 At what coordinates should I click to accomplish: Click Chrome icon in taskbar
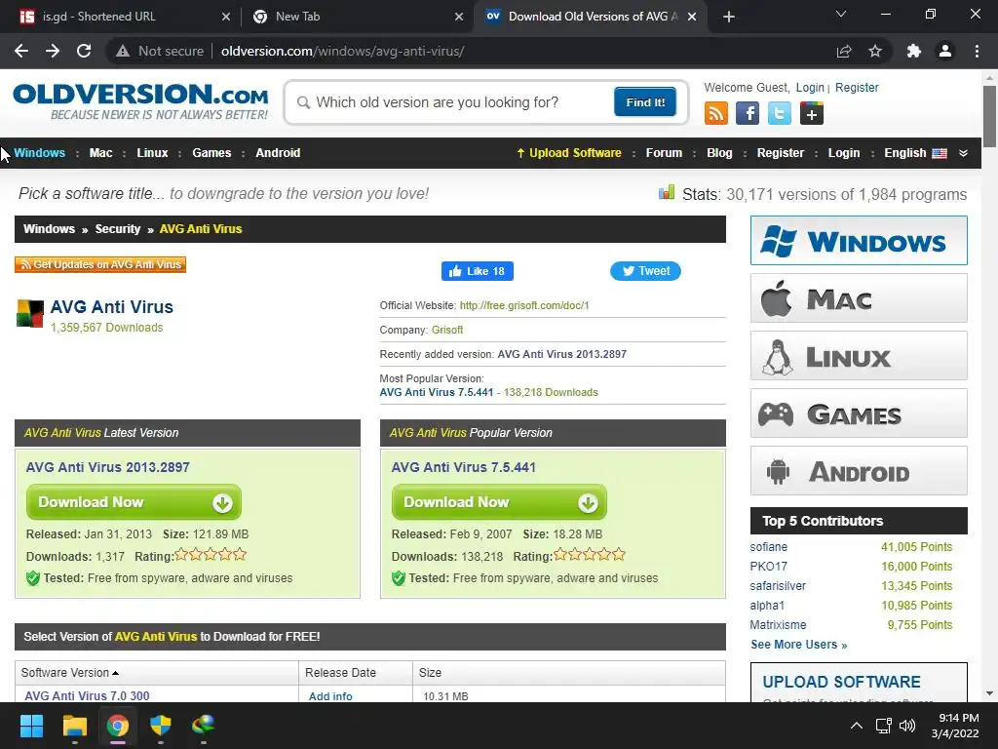[118, 726]
